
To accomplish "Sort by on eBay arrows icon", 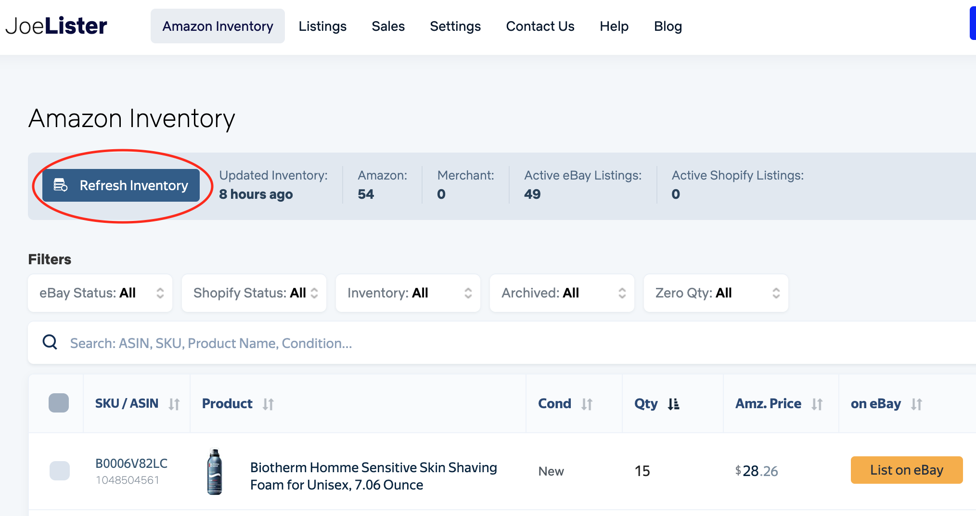I will coord(917,404).
